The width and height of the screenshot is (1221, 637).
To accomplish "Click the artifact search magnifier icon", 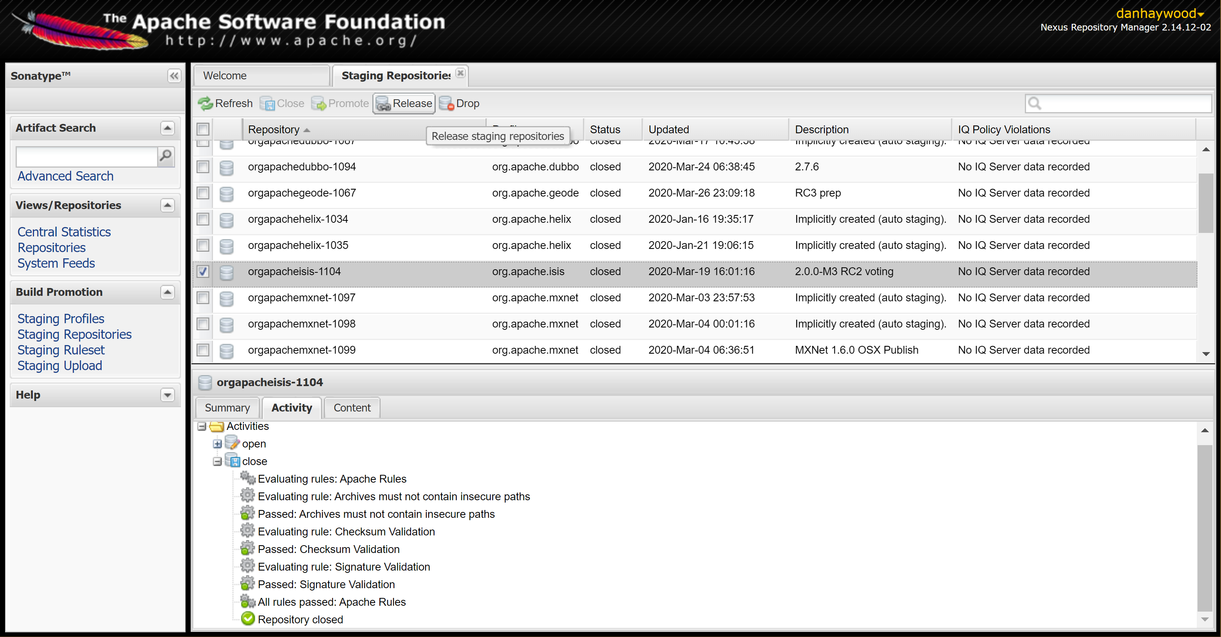I will (166, 156).
